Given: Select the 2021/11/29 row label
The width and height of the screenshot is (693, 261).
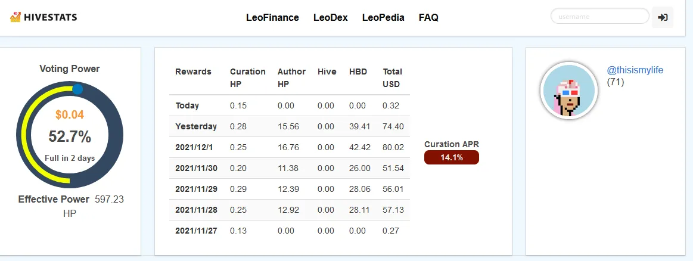Looking at the screenshot, I should [196, 189].
